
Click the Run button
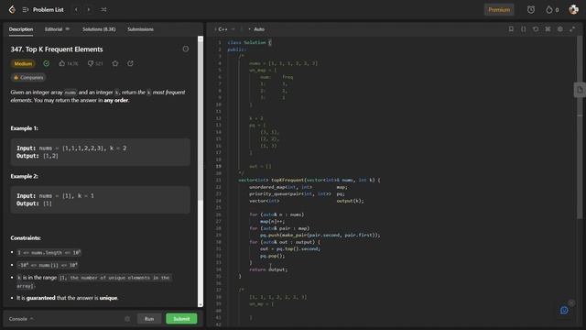[x=149, y=319]
